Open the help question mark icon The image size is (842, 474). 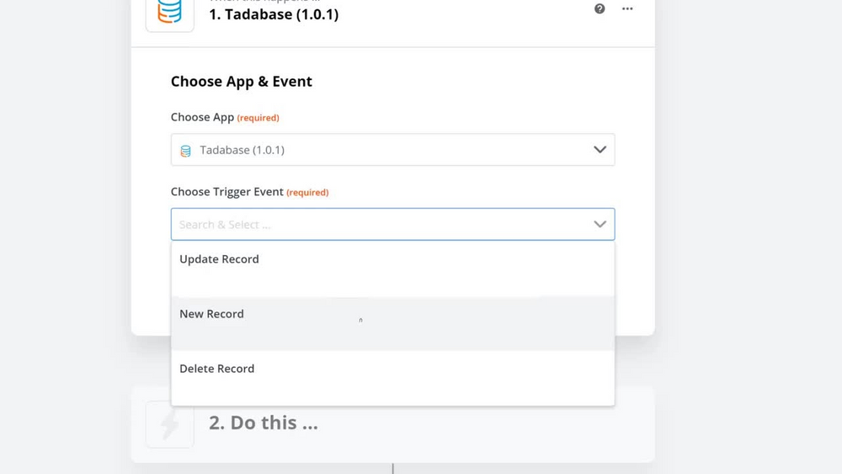pos(600,8)
